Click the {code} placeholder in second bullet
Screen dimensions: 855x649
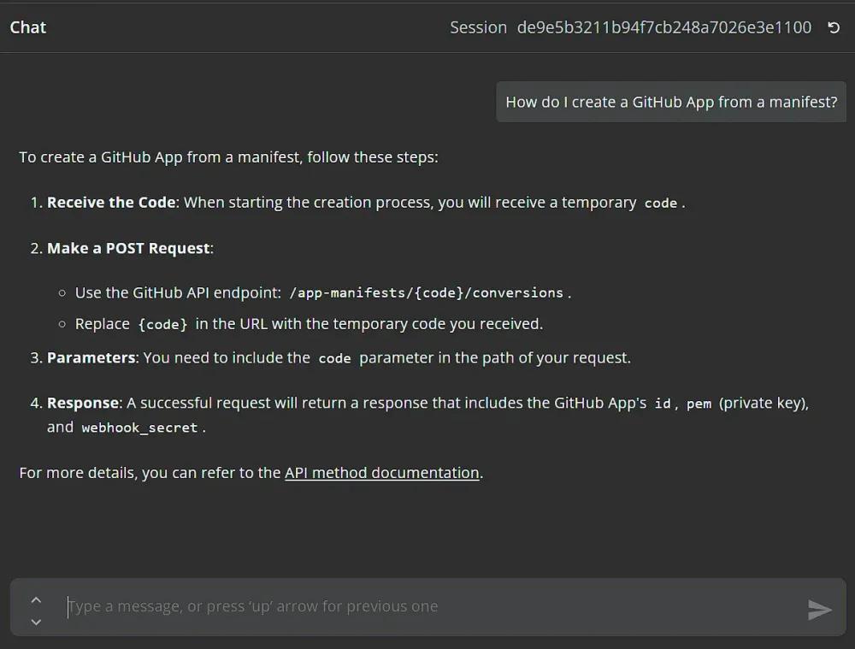(x=162, y=325)
